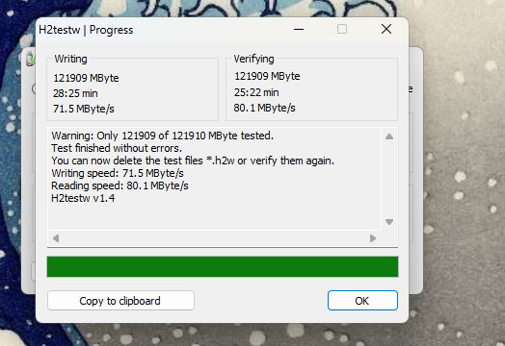This screenshot has height=346, width=505.
Task: Click "80.1 MByte/s" in Verifying group
Action: pyautogui.click(x=264, y=108)
